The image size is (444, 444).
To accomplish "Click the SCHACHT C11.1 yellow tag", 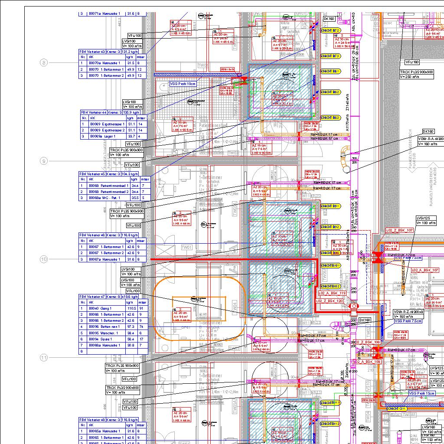I will coord(396,408).
